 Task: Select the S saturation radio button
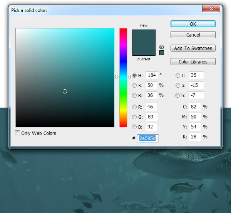click(x=134, y=85)
